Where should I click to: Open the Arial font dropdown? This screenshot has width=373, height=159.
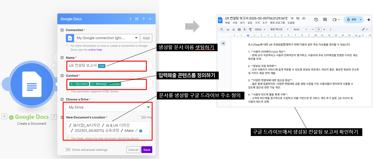pos(301,29)
